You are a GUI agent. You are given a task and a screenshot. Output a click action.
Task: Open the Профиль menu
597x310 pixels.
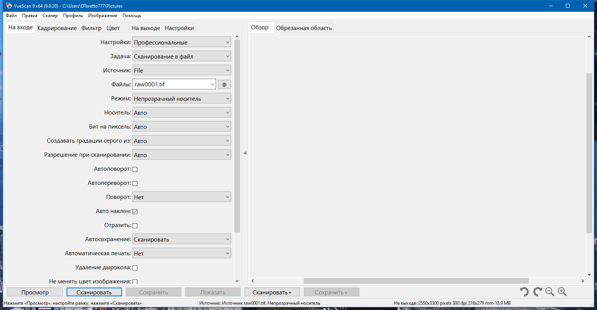(x=73, y=16)
